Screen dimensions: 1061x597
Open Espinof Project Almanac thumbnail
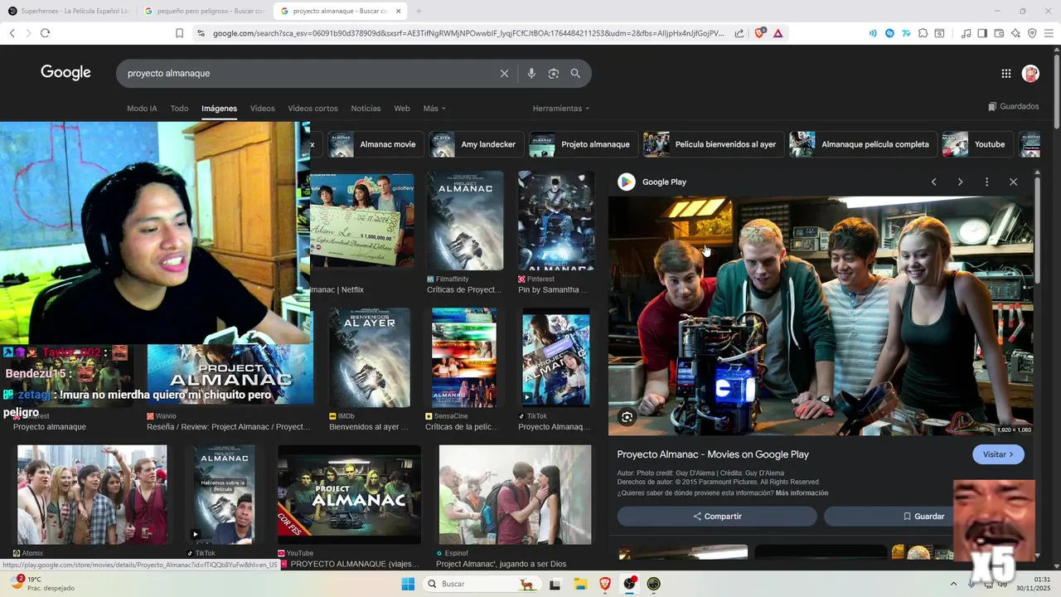point(515,494)
